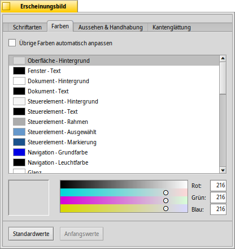Click the 'Dokument - Text' list entry label
This screenshot has height=249, width=235.
[48, 91]
